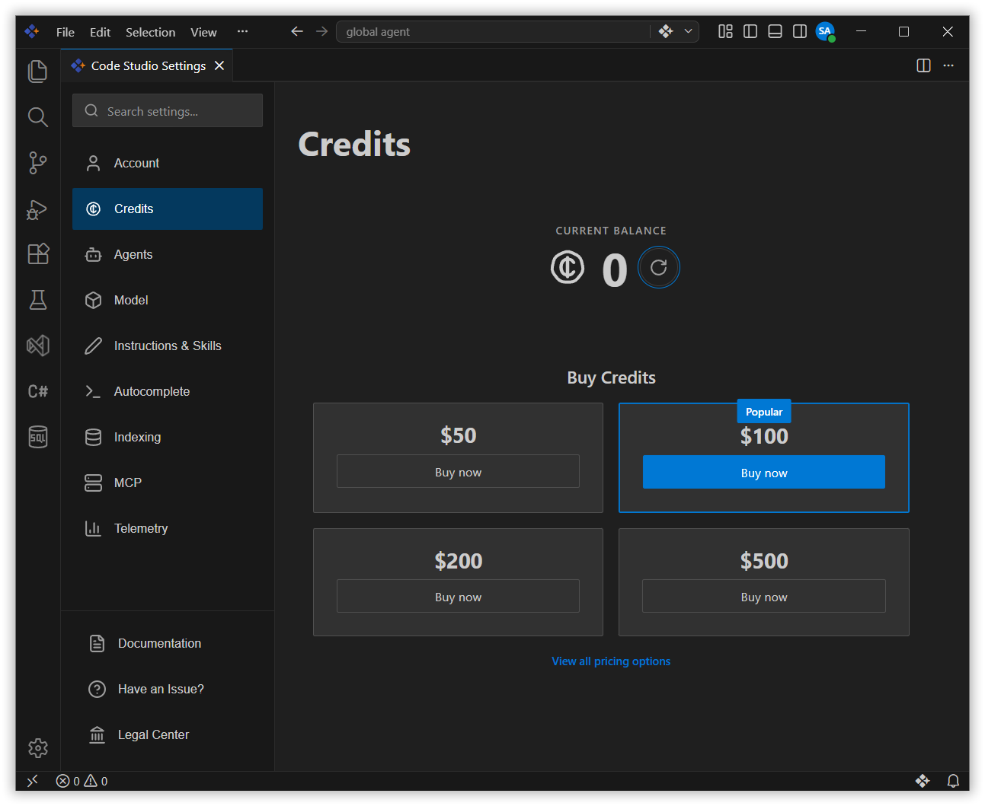The height and width of the screenshot is (806, 985).
Task: Expand the dropdown arrow beside command center
Action: click(688, 31)
